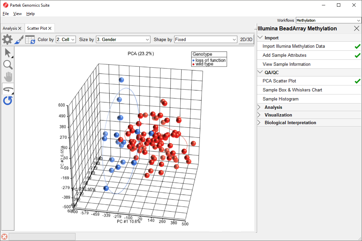The image size is (362, 241).
Task: Click the paintbrush style tool icon
Action: pyautogui.click(x=19, y=39)
